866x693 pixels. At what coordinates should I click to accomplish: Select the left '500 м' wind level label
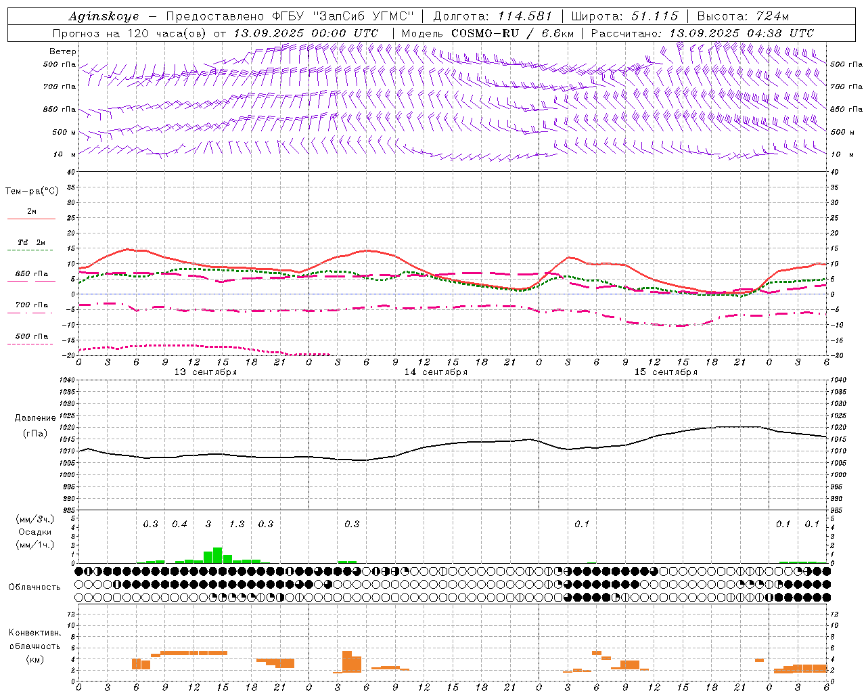click(x=64, y=132)
